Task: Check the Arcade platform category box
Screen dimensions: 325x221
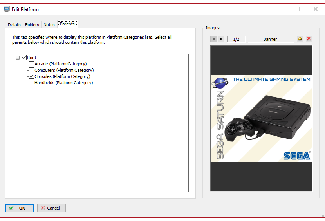Action: click(31, 64)
